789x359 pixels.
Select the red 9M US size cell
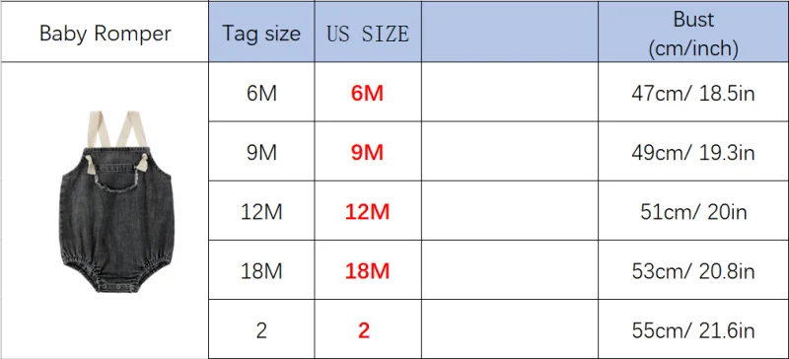[x=368, y=152]
